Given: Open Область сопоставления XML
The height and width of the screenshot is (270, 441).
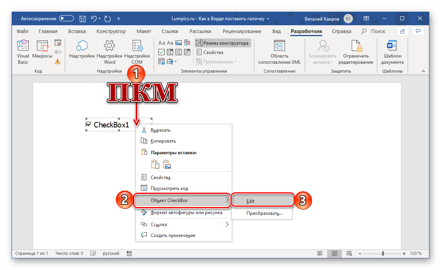Looking at the screenshot, I should pyautogui.click(x=279, y=52).
